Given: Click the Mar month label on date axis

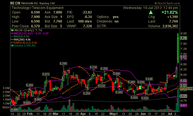Looking at the screenshot, I should pyautogui.click(x=55, y=114).
